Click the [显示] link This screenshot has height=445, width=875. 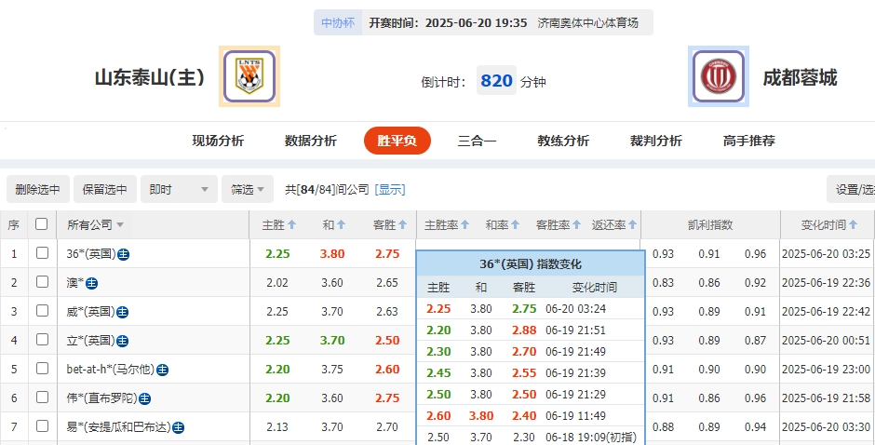pyautogui.click(x=390, y=189)
